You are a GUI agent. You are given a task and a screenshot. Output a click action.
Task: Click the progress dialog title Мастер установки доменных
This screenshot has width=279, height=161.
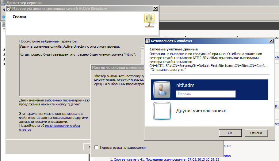click(118, 68)
